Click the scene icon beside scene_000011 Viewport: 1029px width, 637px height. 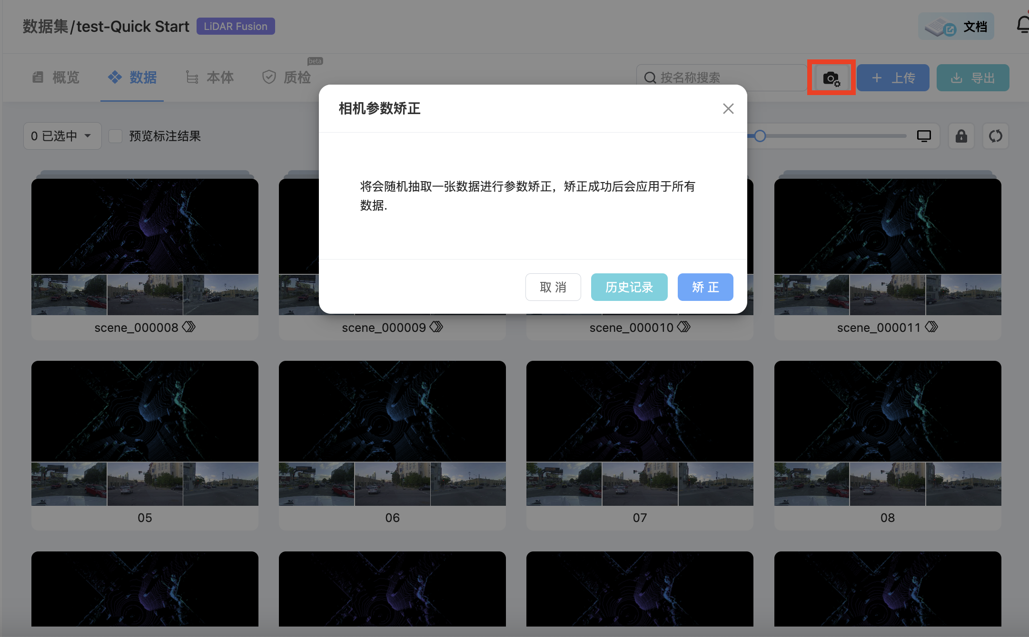tap(931, 327)
